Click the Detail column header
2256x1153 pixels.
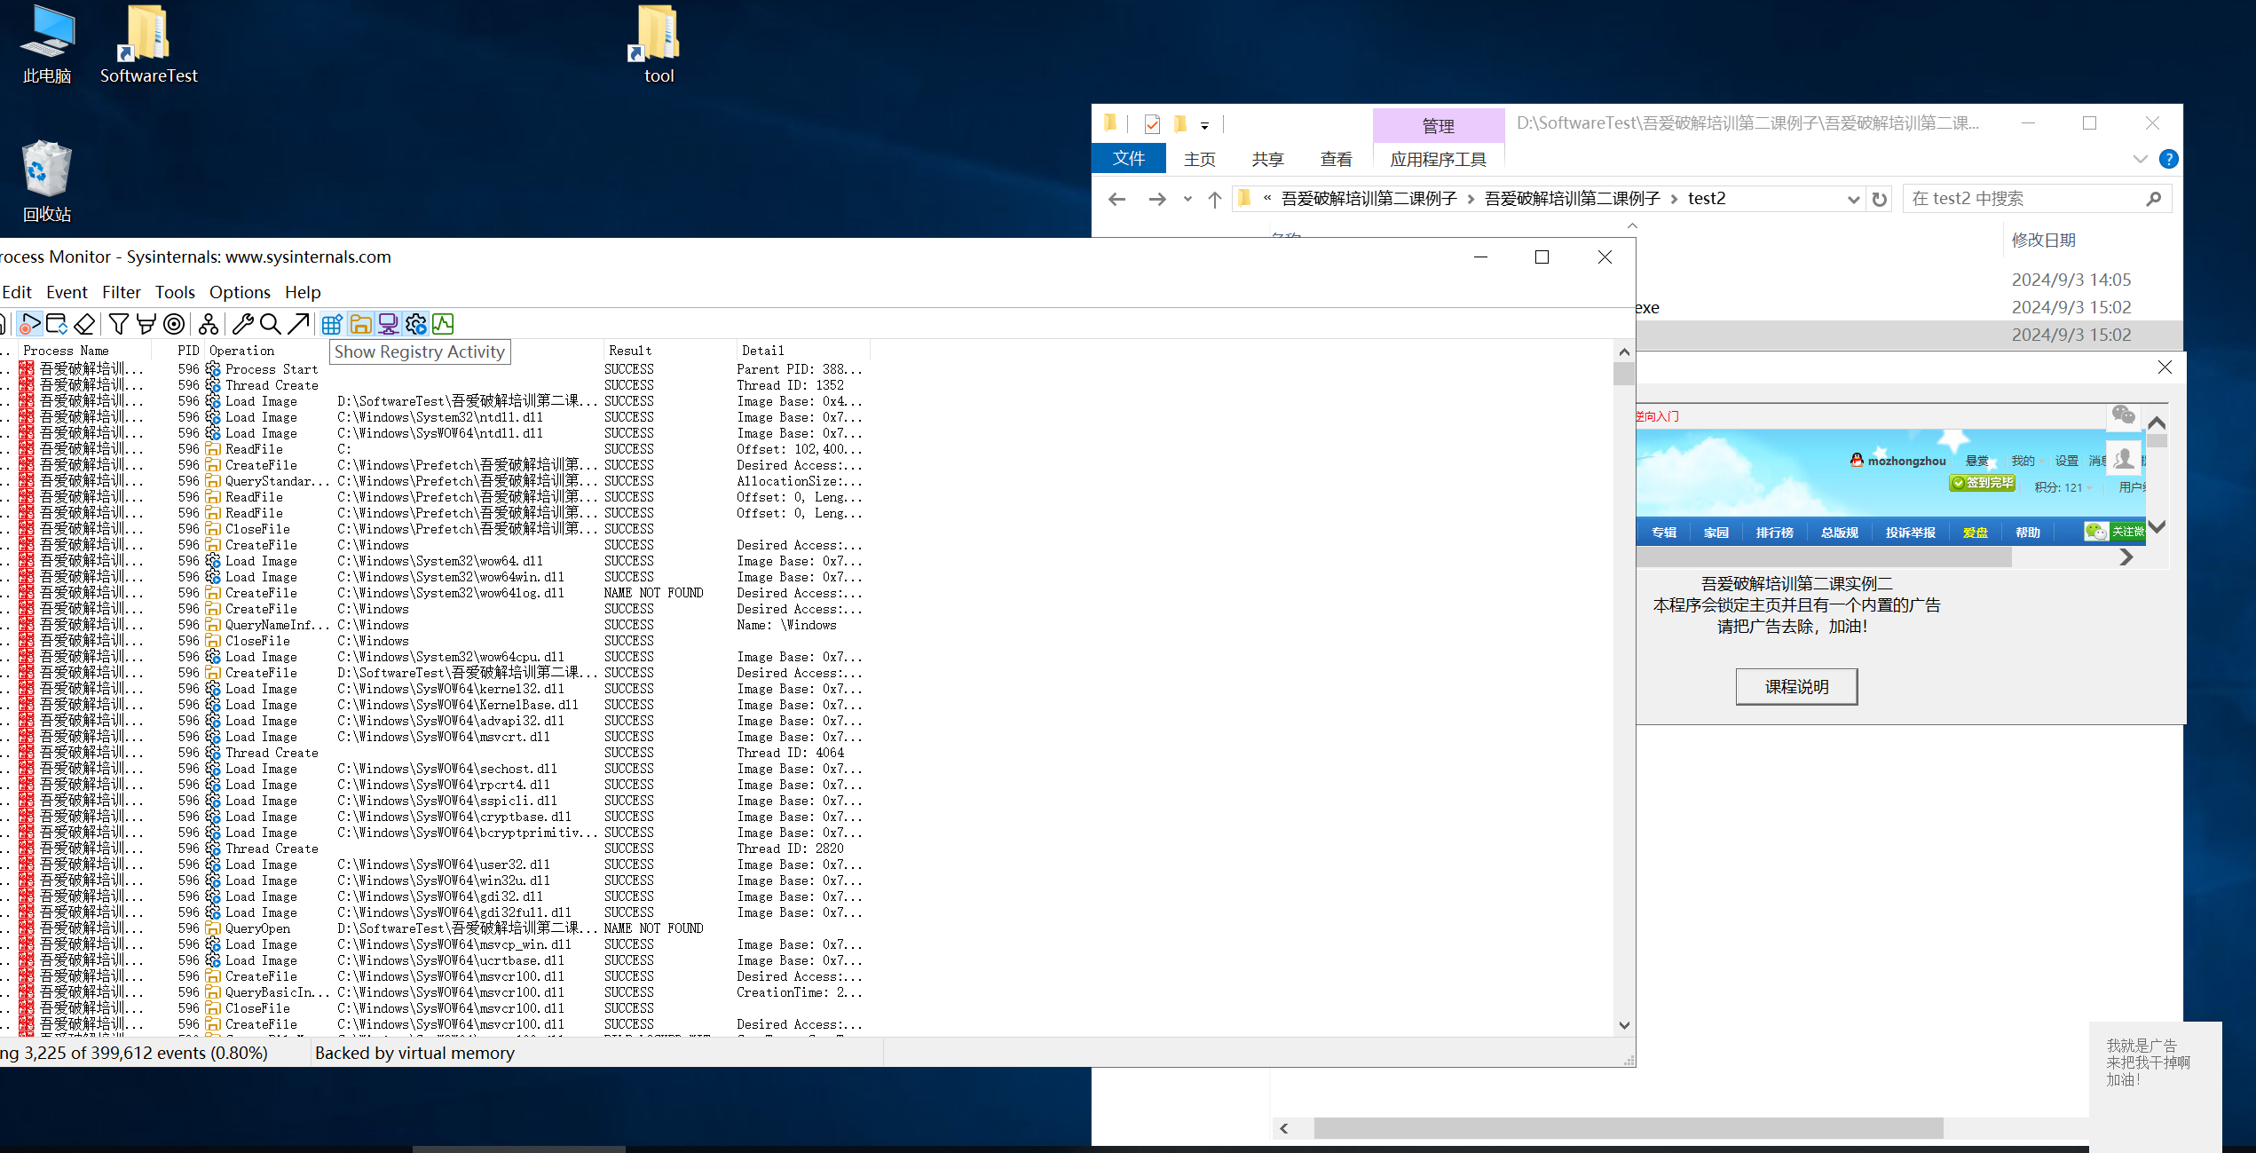click(803, 351)
